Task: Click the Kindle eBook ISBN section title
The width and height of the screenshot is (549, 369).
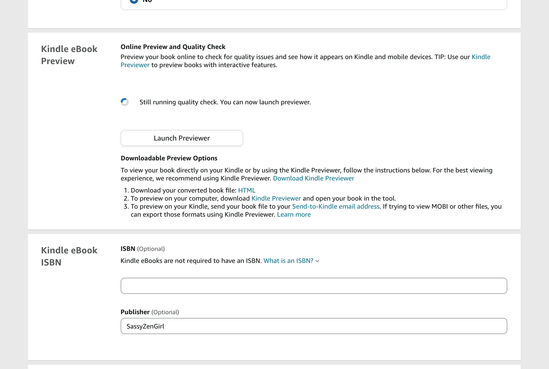Action: 69,256
